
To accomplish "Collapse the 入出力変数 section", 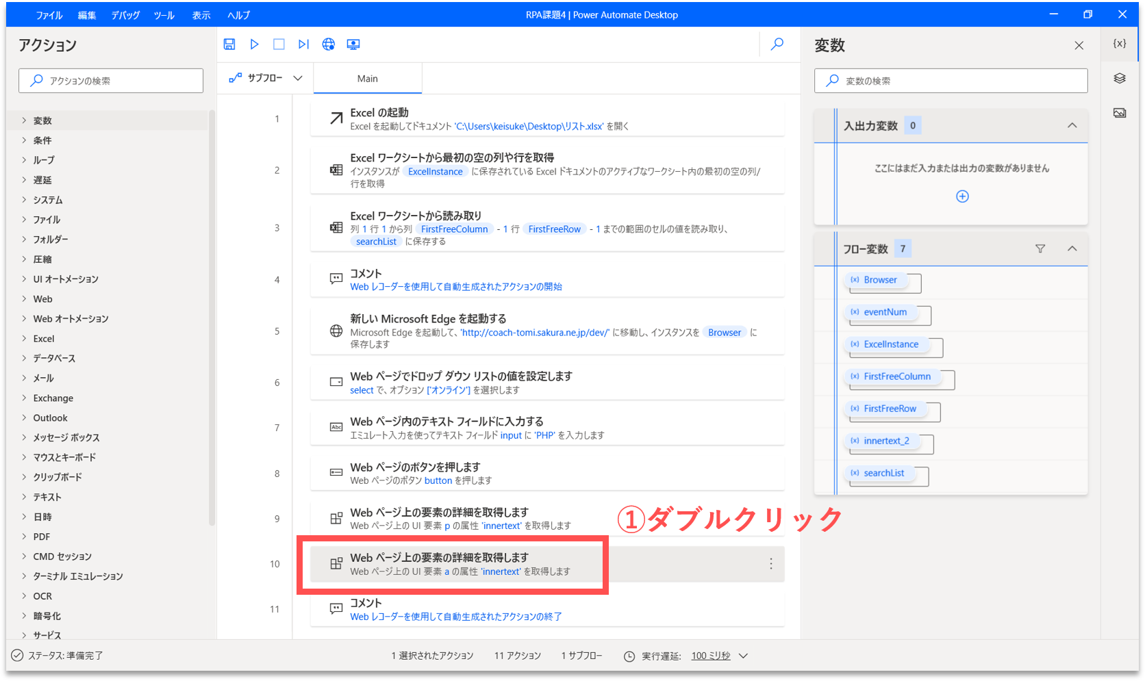I will click(1072, 126).
